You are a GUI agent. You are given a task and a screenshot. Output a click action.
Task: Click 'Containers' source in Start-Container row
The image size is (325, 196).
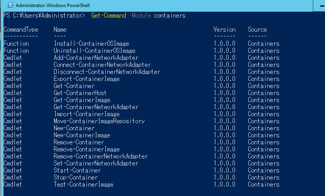(x=264, y=171)
